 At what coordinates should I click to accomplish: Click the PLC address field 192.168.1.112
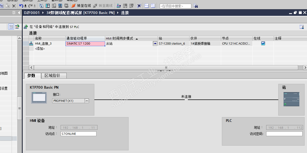tap(284, 128)
